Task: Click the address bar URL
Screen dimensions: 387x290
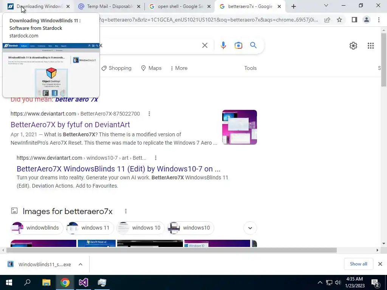Action: pos(209,20)
